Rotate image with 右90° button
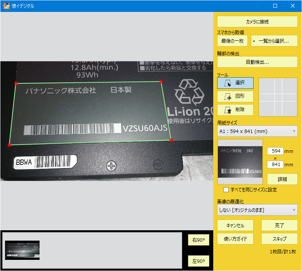302x271 pixels. point(199,240)
